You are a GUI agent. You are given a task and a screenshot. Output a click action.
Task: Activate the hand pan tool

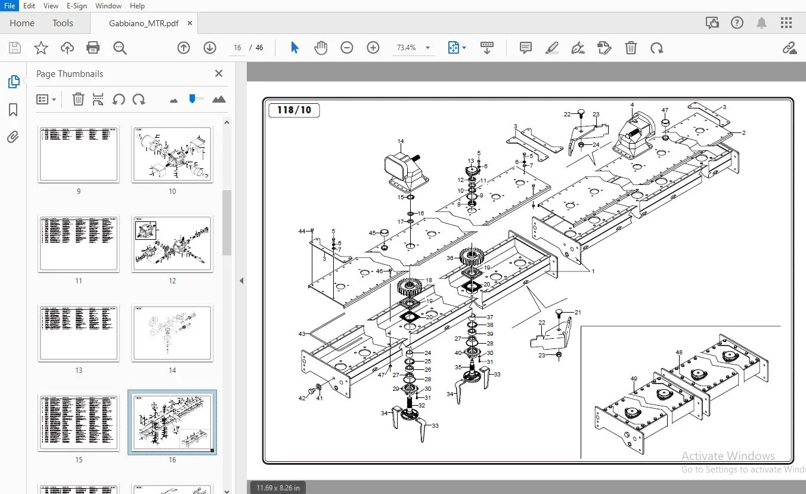[321, 48]
